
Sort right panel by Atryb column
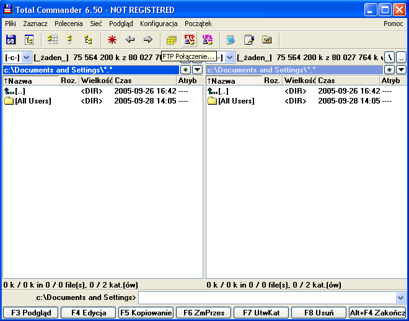pyautogui.click(x=393, y=81)
